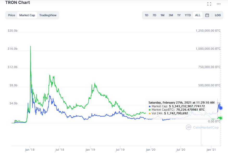
Task: Click the Jan '18 green peak on chart
Action: click(x=30, y=46)
